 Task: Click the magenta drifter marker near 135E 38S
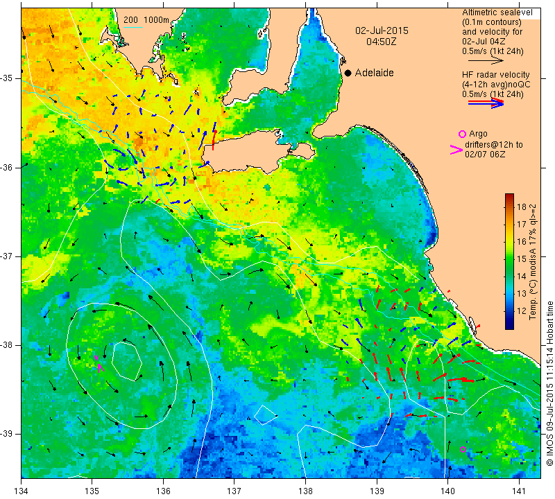(101, 368)
